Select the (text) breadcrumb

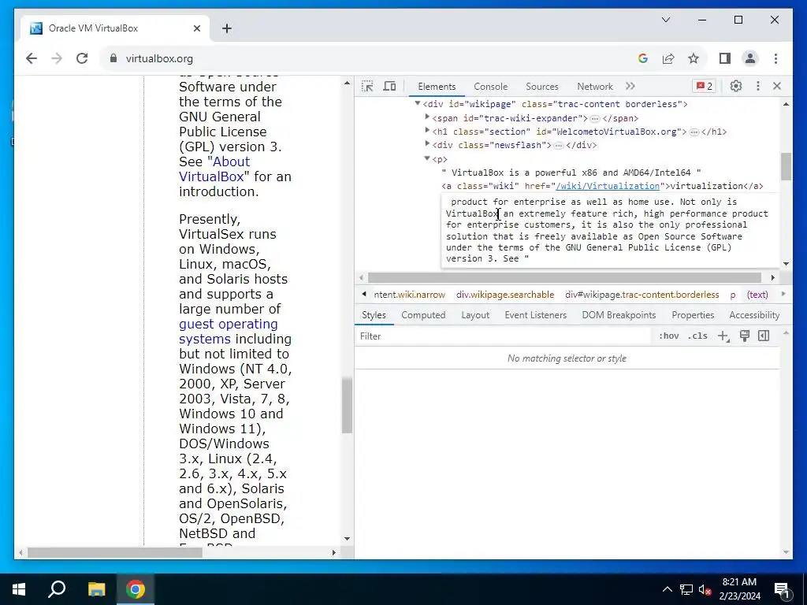757,295
